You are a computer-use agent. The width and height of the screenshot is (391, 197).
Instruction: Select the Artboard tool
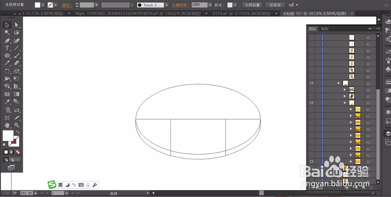[x=7, y=118]
